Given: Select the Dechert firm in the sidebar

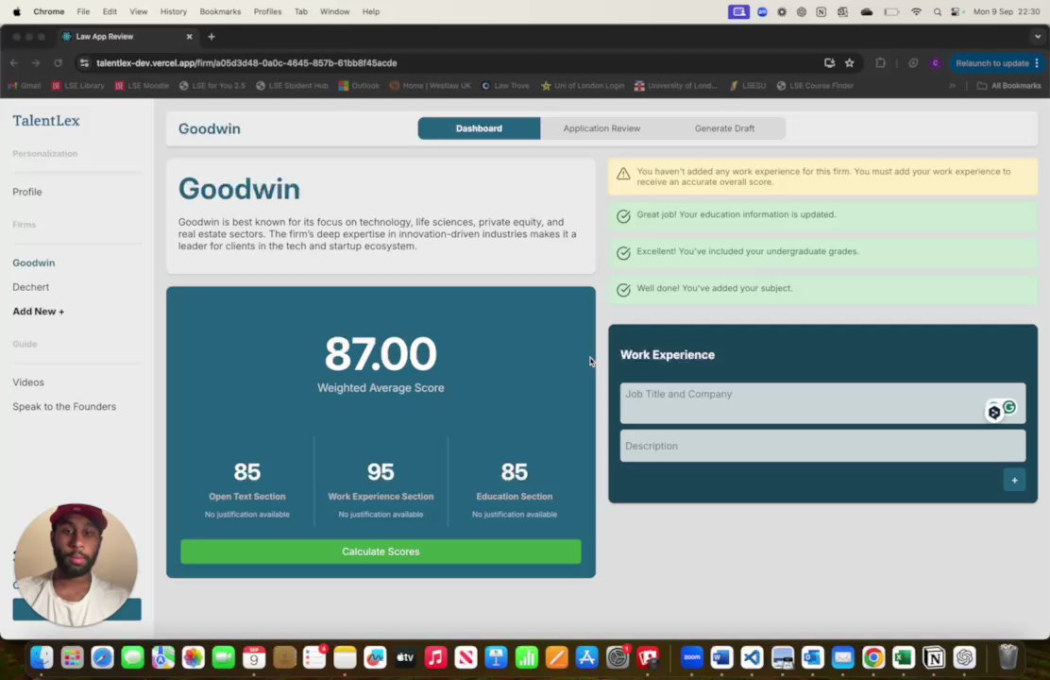Looking at the screenshot, I should click(x=31, y=287).
